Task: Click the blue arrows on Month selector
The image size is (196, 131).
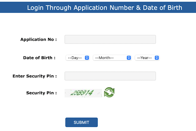Action: tap(129, 58)
